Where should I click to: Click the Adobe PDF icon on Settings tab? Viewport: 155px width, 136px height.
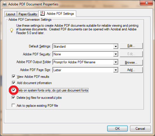[x=42, y=13]
